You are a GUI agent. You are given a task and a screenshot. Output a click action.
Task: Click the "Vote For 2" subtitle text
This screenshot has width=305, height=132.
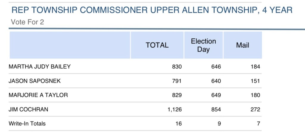[x=27, y=22]
